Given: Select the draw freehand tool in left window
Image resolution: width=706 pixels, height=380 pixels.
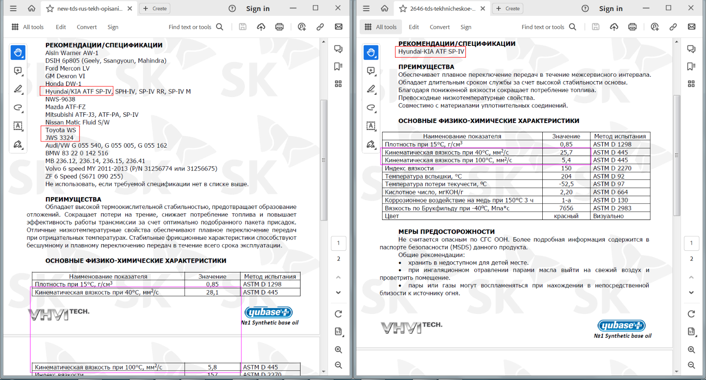Looking at the screenshot, I should click(18, 108).
